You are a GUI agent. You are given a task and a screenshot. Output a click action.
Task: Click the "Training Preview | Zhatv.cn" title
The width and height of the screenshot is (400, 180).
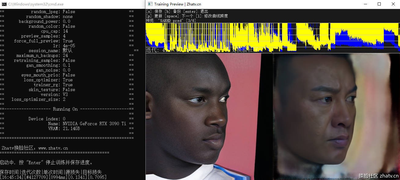tap(178, 4)
